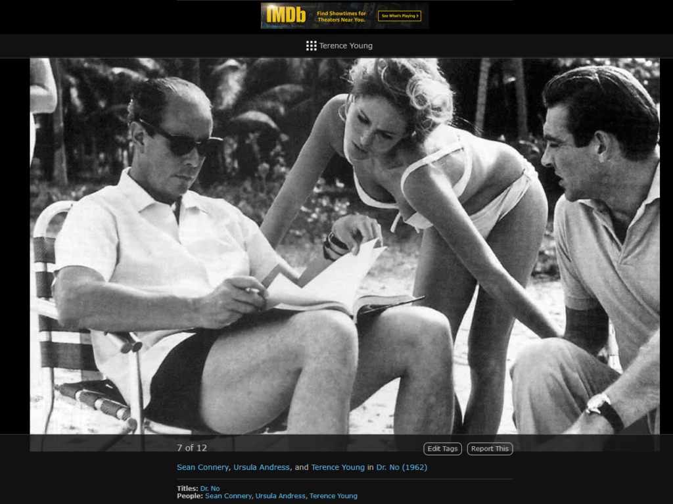Click the IMDb logo in the banner
Image resolution: width=673 pixels, height=504 pixels.
[x=286, y=16]
